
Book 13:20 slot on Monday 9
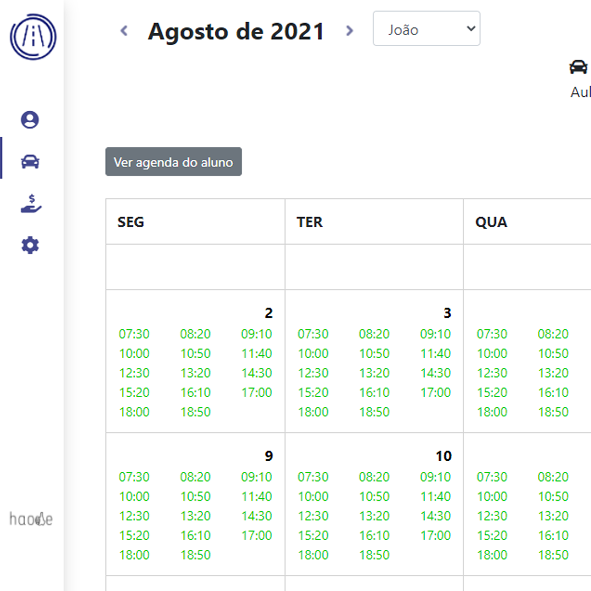coord(195,516)
